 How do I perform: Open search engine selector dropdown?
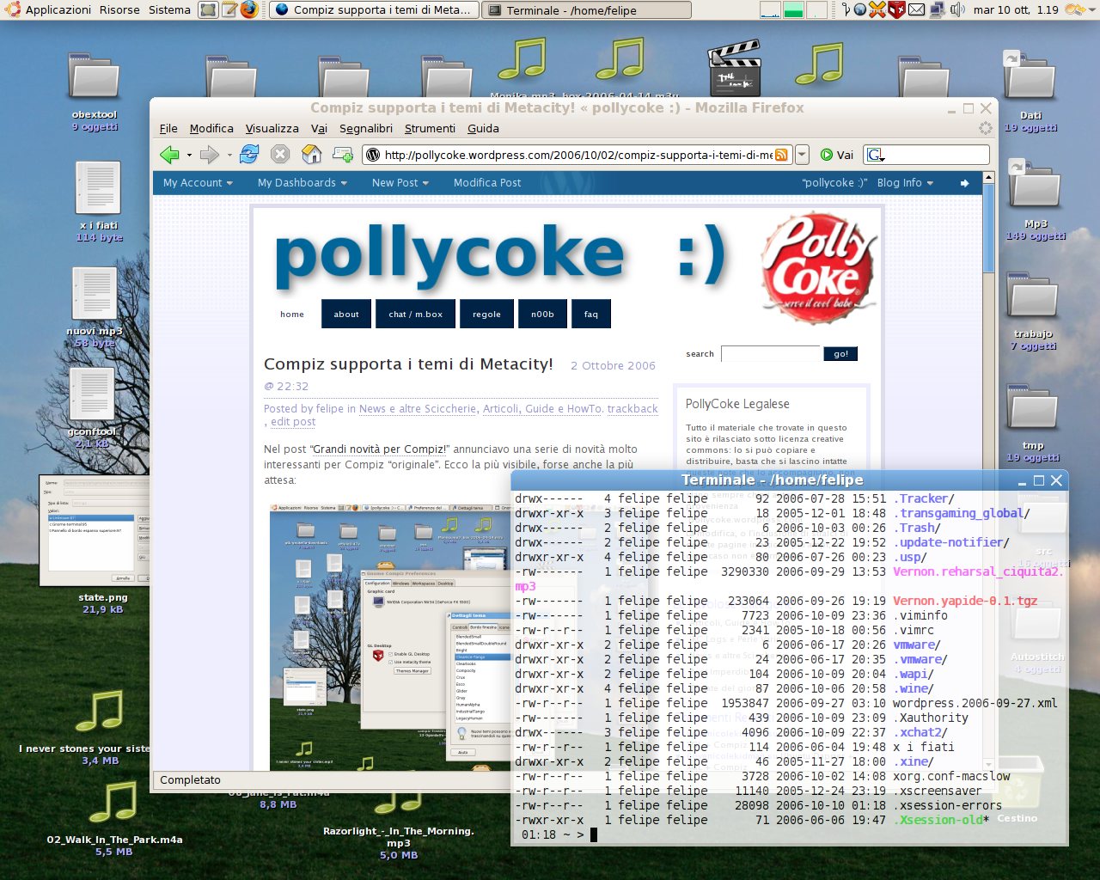[x=876, y=155]
